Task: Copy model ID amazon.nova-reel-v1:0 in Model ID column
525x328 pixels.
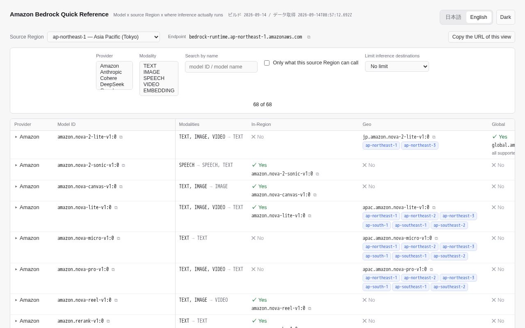Action: [x=116, y=300]
